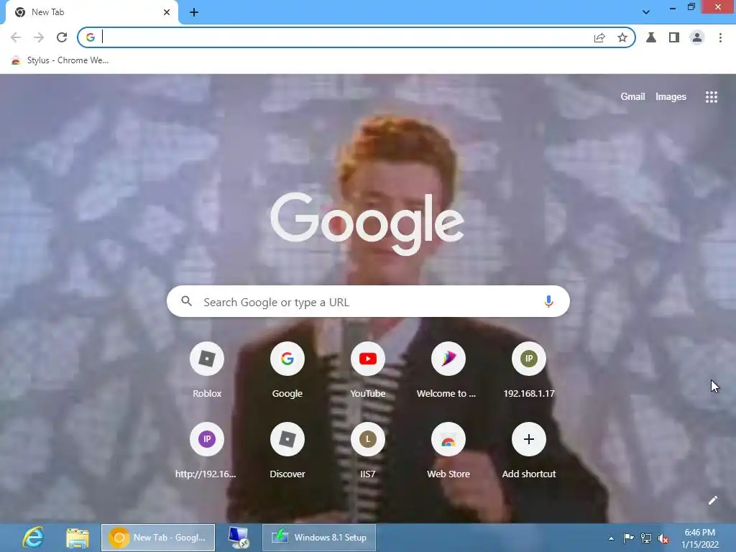The height and width of the screenshot is (552, 736).
Task: Go forward with the forward arrow
Action: click(x=39, y=37)
